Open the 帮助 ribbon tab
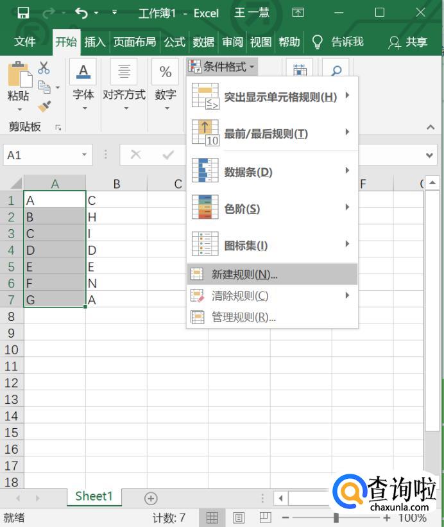This screenshot has width=444, height=527. point(289,42)
